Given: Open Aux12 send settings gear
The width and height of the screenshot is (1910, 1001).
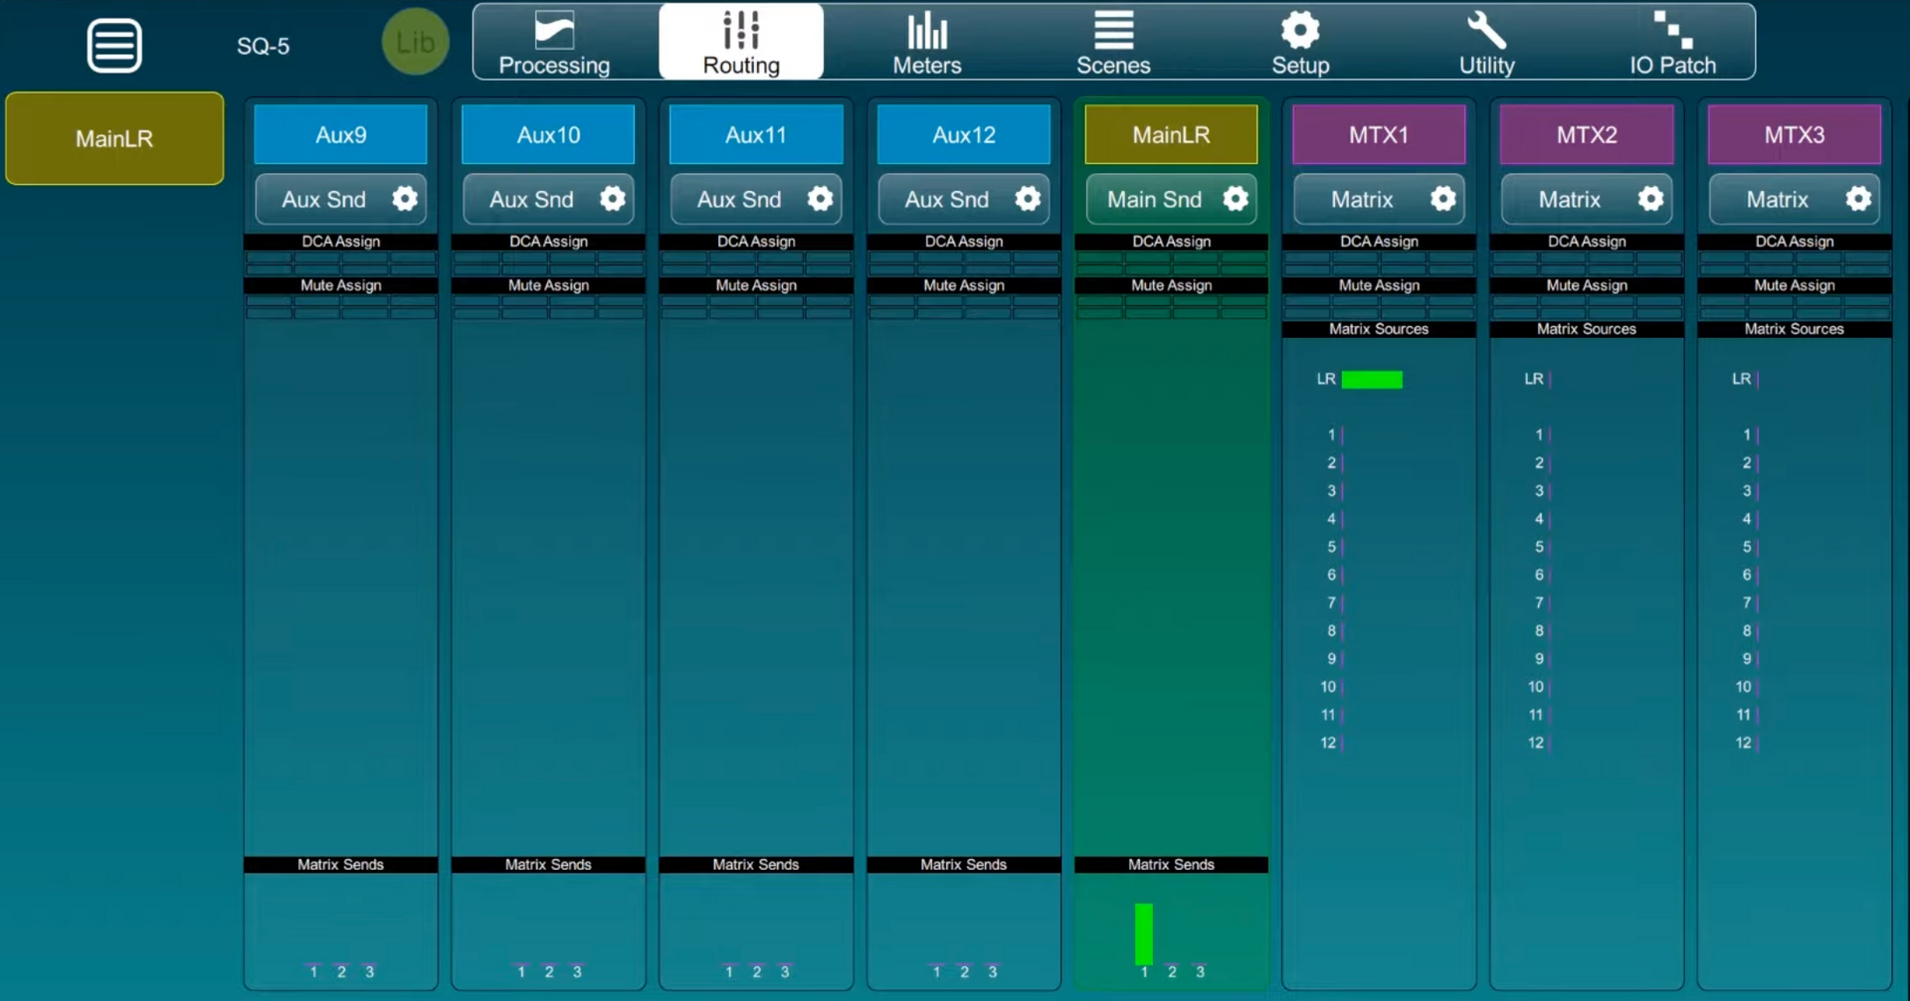Looking at the screenshot, I should coord(1028,199).
